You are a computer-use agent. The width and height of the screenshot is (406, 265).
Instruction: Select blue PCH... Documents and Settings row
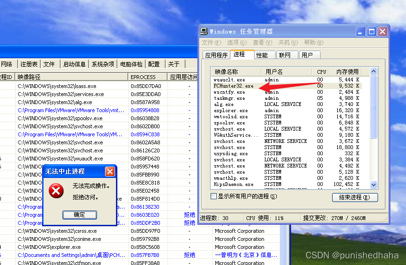tap(140, 255)
